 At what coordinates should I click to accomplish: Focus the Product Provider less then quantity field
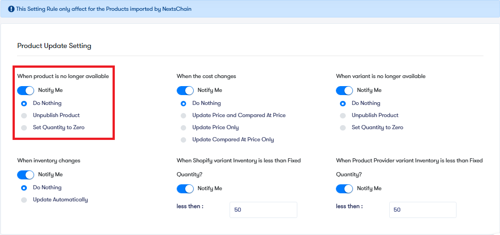(x=423, y=210)
